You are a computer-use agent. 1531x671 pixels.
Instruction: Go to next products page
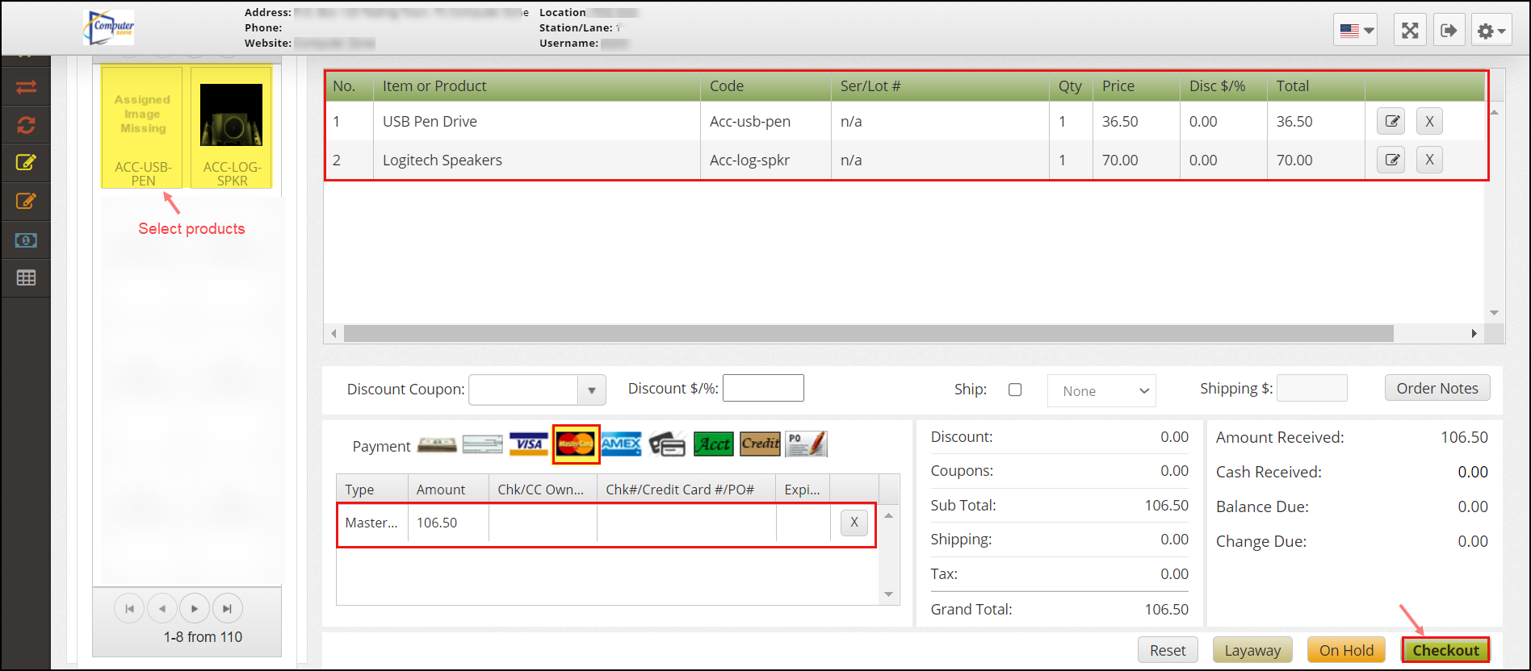[x=195, y=609]
